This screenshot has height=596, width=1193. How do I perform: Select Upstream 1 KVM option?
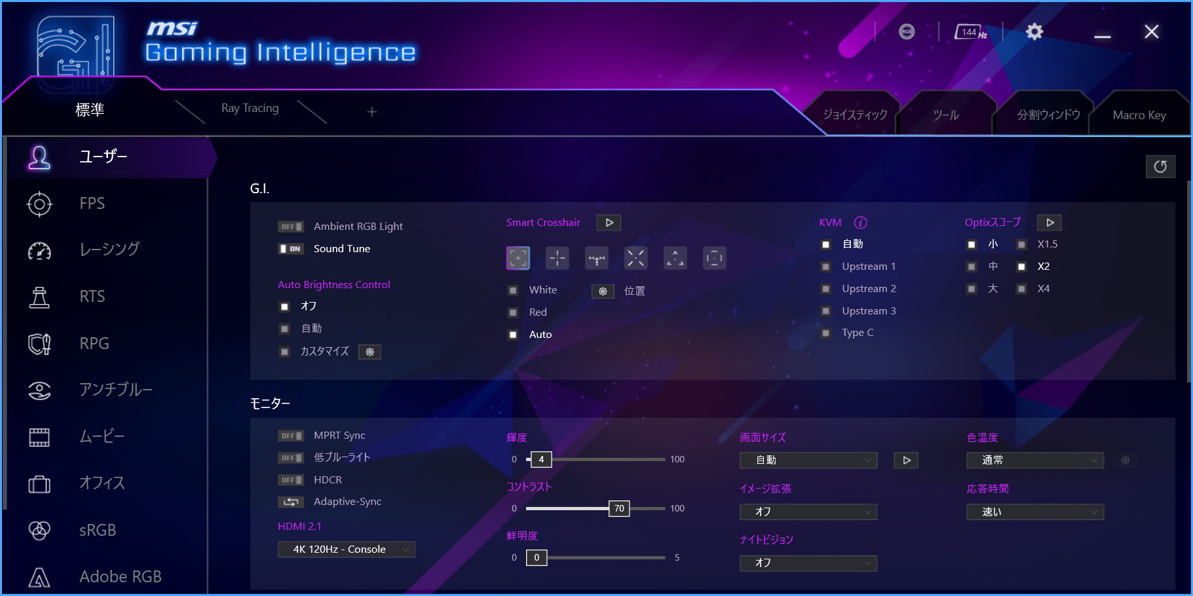point(826,267)
